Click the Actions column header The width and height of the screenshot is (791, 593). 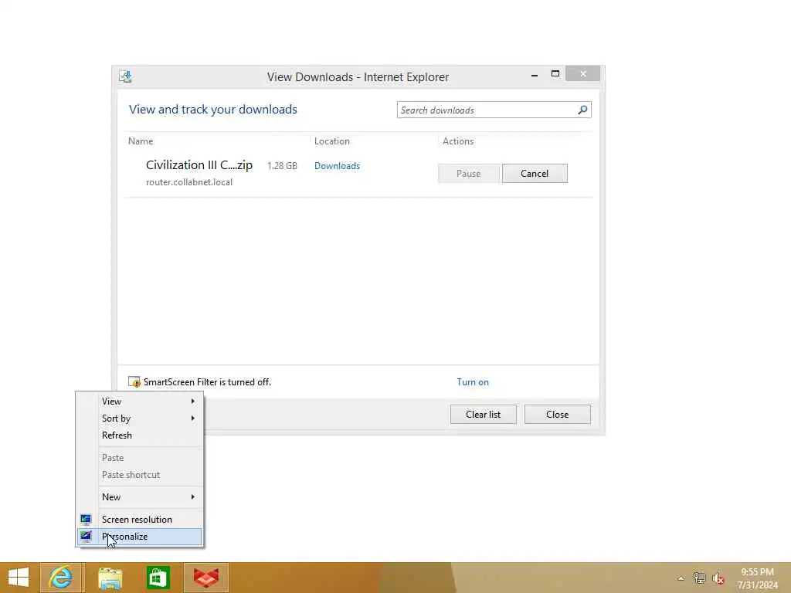(458, 141)
